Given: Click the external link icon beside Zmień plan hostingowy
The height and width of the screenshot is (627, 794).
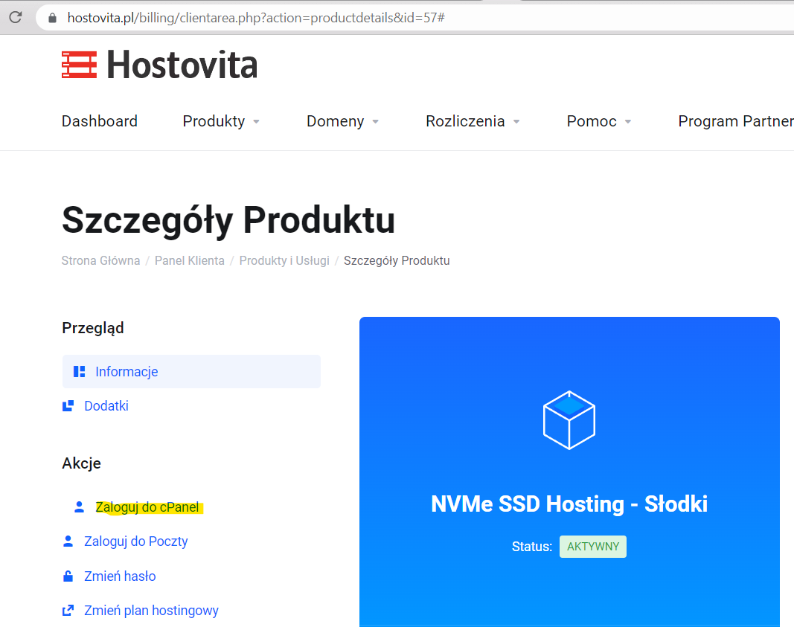Looking at the screenshot, I should [68, 611].
